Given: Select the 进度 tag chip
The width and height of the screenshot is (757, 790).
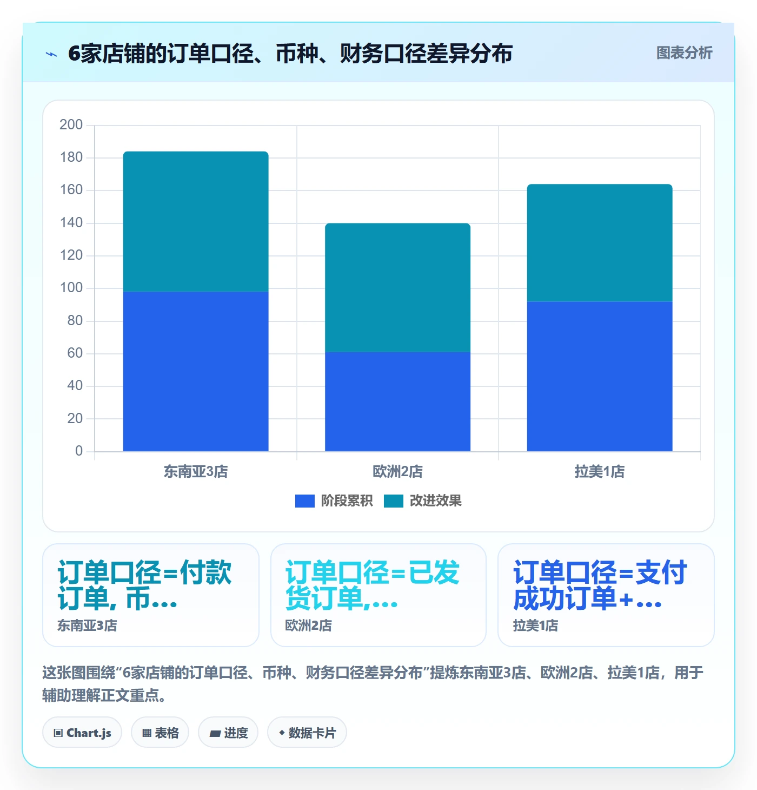Looking at the screenshot, I should 228,733.
